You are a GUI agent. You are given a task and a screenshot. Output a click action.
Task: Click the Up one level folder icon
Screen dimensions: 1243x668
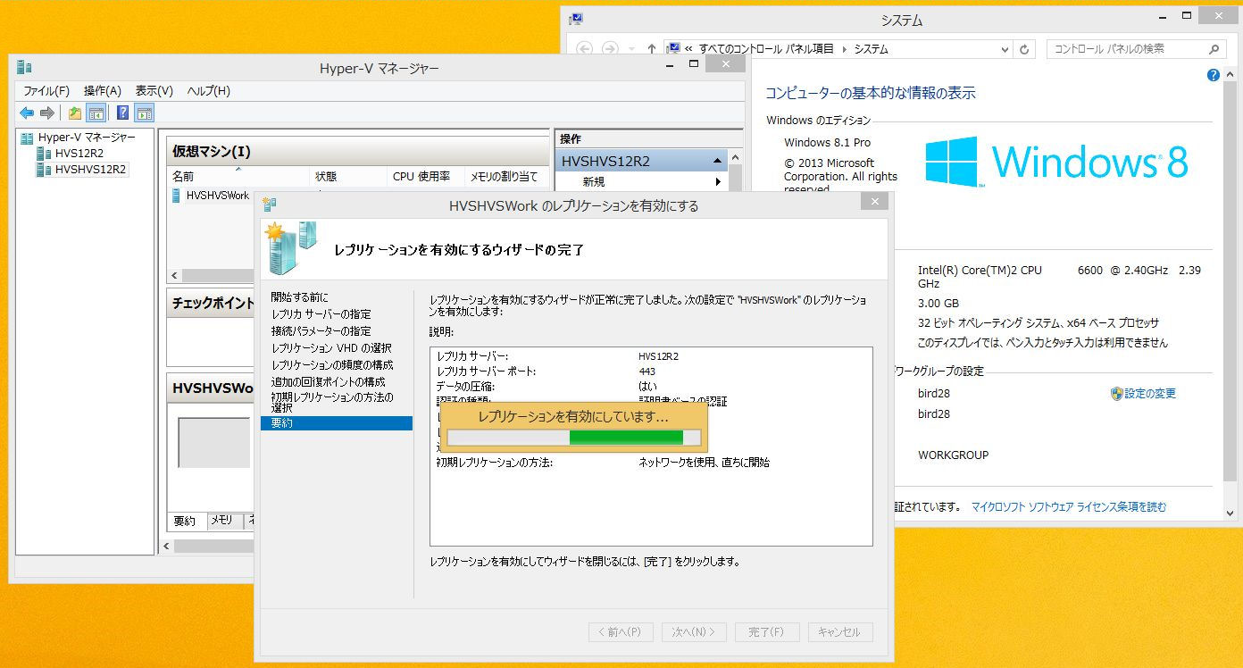75,113
